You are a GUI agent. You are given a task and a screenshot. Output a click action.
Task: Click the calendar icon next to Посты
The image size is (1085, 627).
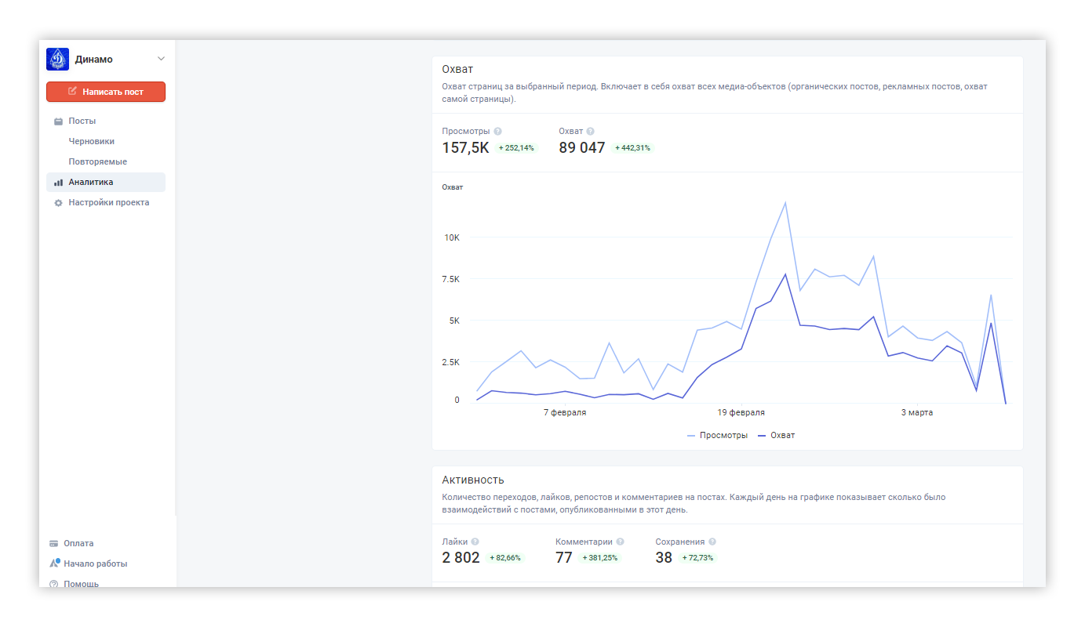(58, 121)
